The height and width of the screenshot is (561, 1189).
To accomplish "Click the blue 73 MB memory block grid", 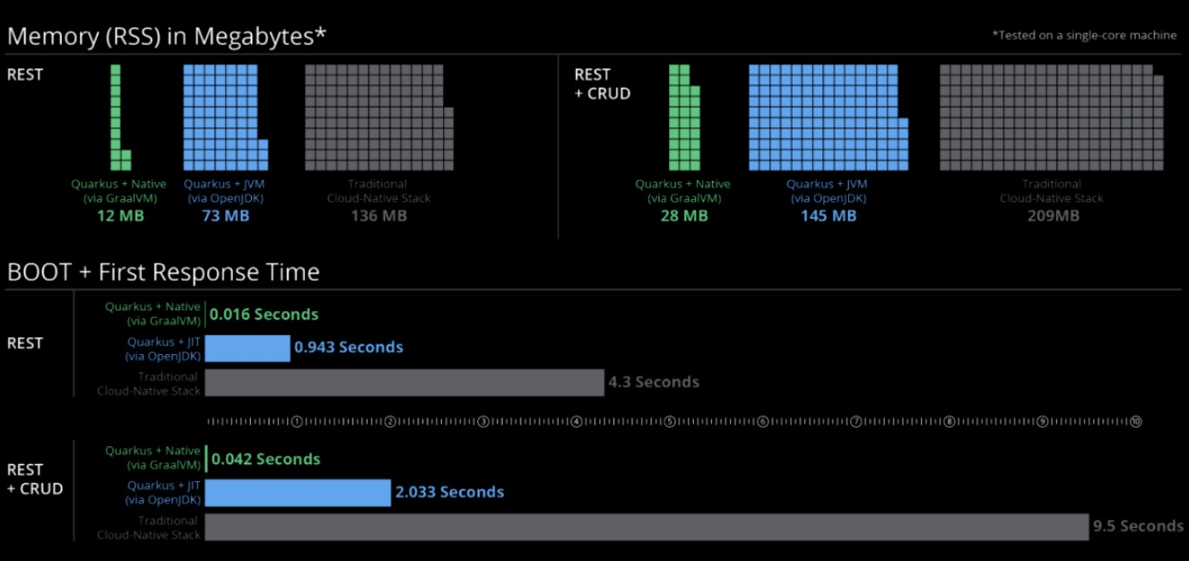I will tap(224, 117).
